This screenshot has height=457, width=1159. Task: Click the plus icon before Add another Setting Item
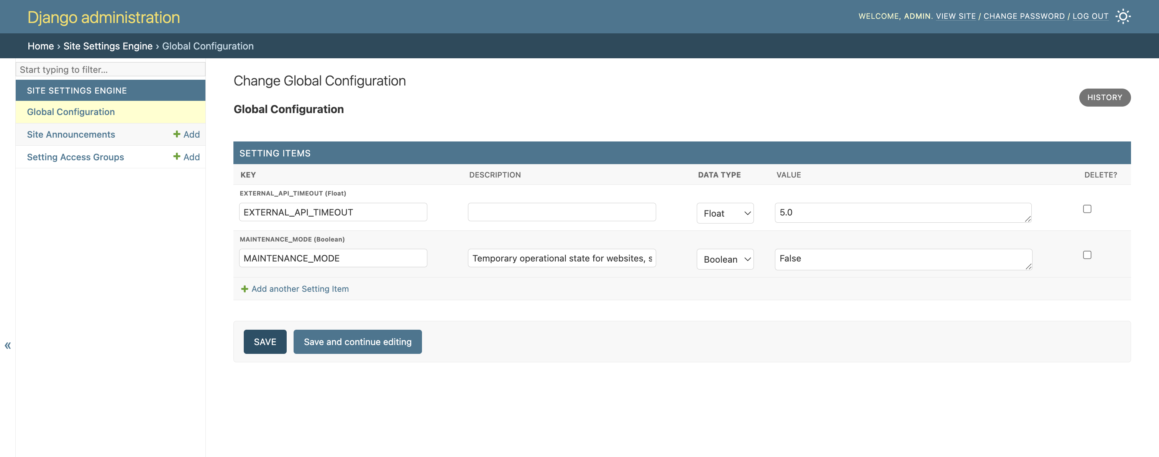tap(244, 289)
